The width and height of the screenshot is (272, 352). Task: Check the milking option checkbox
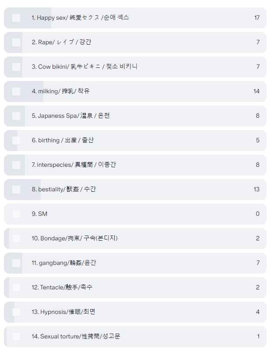[x=16, y=92]
